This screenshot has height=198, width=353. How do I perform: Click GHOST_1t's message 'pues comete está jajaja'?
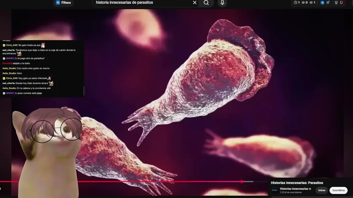click(30, 93)
